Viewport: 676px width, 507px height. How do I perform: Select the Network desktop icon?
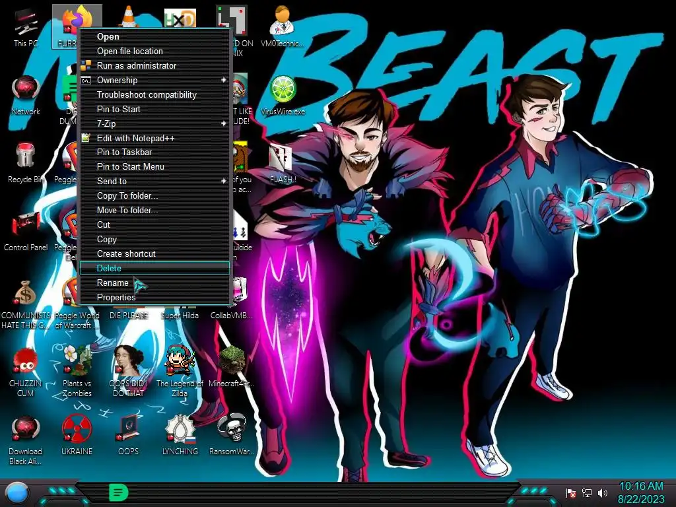26,95
